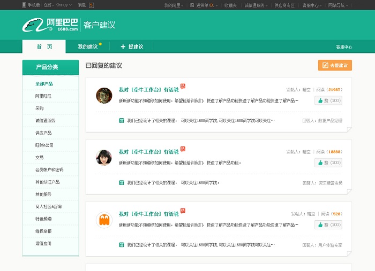The image size is (375, 271).
Task: Click the first post's user avatar
Action: (x=103, y=95)
